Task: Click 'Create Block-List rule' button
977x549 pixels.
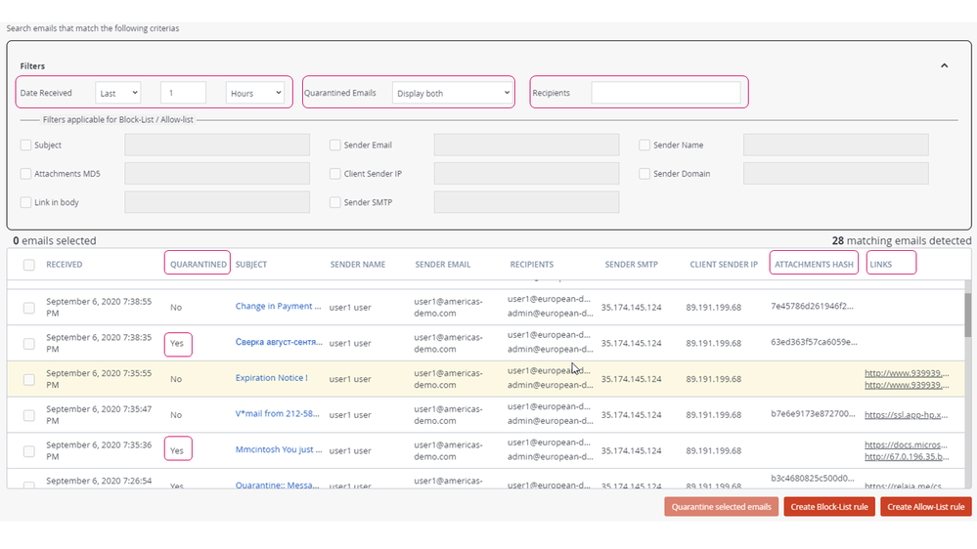Action: (x=829, y=507)
